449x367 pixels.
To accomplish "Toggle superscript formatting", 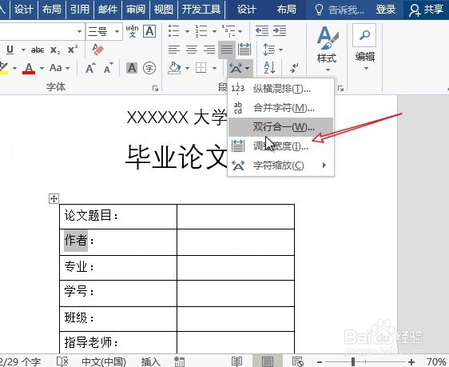I will click(73, 50).
